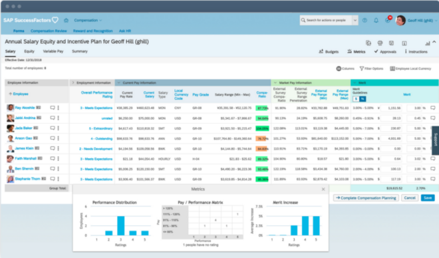Image resolution: width=439 pixels, height=258 pixels.
Task: Switch to the Summary tab
Action: click(x=80, y=51)
